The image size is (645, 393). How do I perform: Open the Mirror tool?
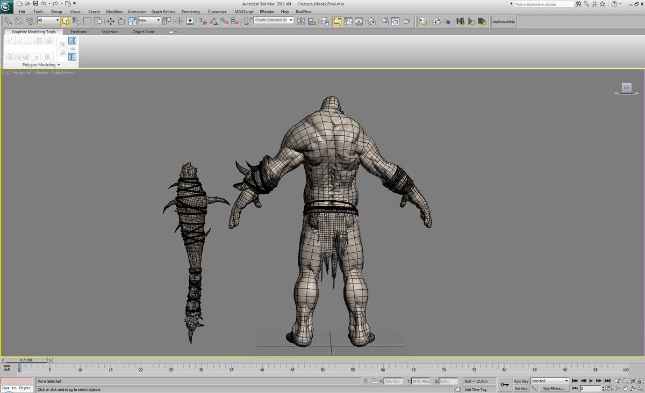coord(300,21)
